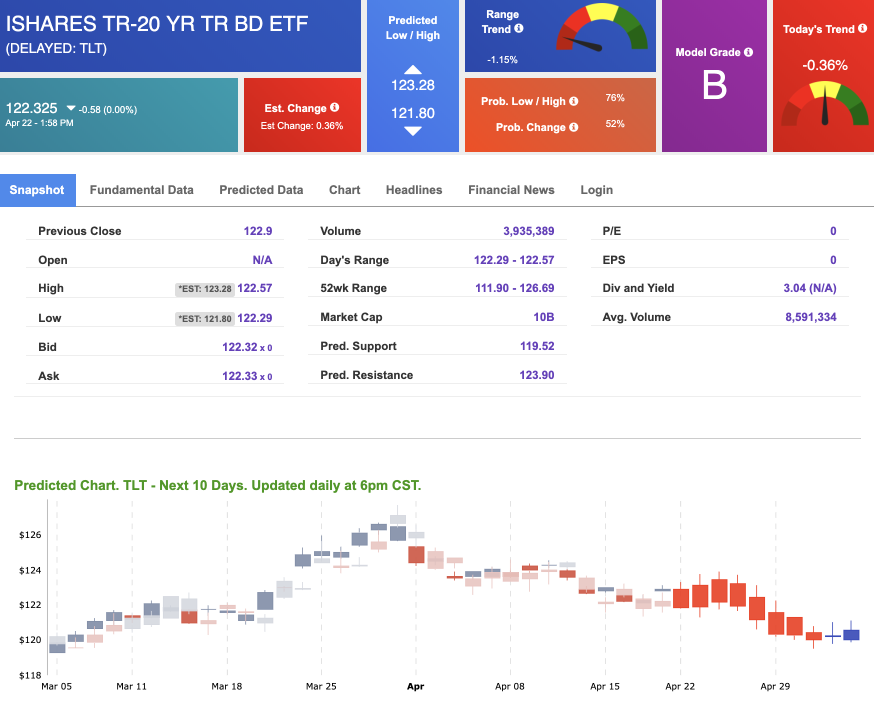
Task: Click the Range Trend gauge meter
Action: (602, 27)
